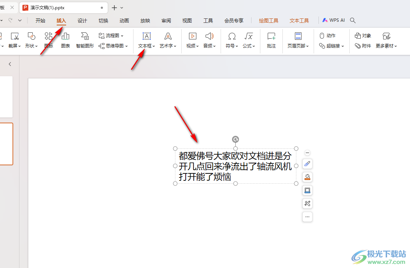Insert an 对象 object
This screenshot has height=268, width=410.
(363, 36)
